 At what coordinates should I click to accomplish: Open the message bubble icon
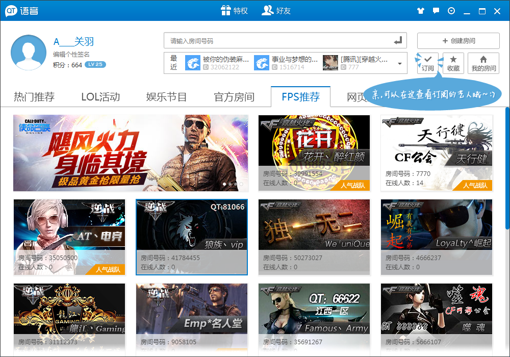(436, 11)
